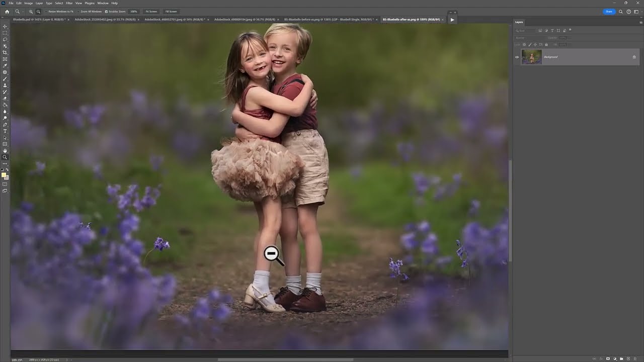Enable Resize Windows to Fit checkbox
Viewport: 644px width, 362px height.
click(46, 11)
